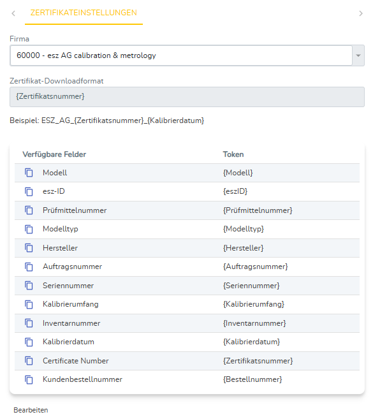
Task: Select the {Hersteller} token text
Action: (243, 248)
